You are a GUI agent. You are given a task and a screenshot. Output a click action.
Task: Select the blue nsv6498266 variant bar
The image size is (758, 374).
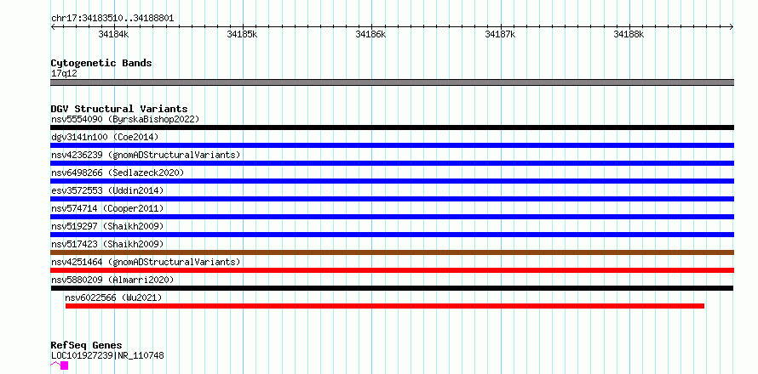coord(392,181)
